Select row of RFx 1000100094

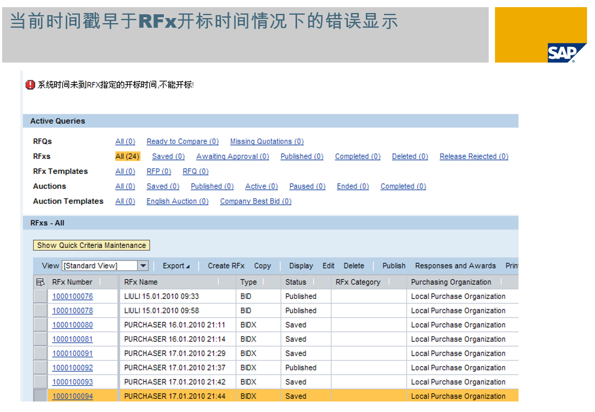coord(40,396)
